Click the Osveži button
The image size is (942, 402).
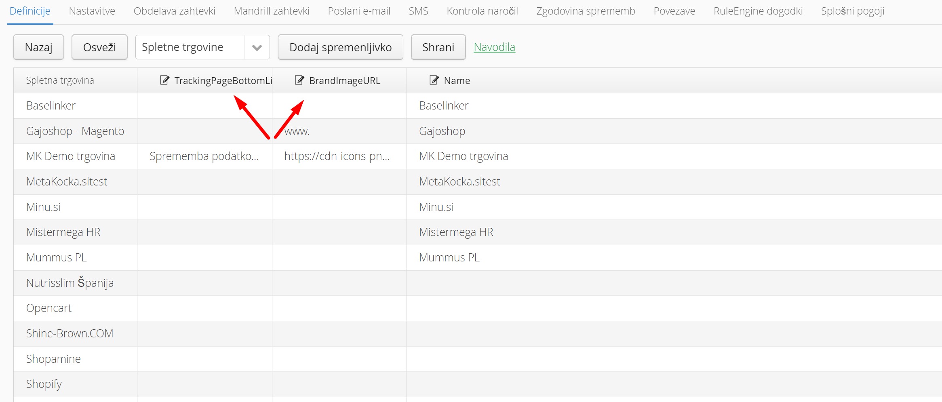(x=99, y=47)
